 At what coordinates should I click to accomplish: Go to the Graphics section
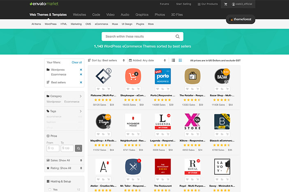pos(142,15)
